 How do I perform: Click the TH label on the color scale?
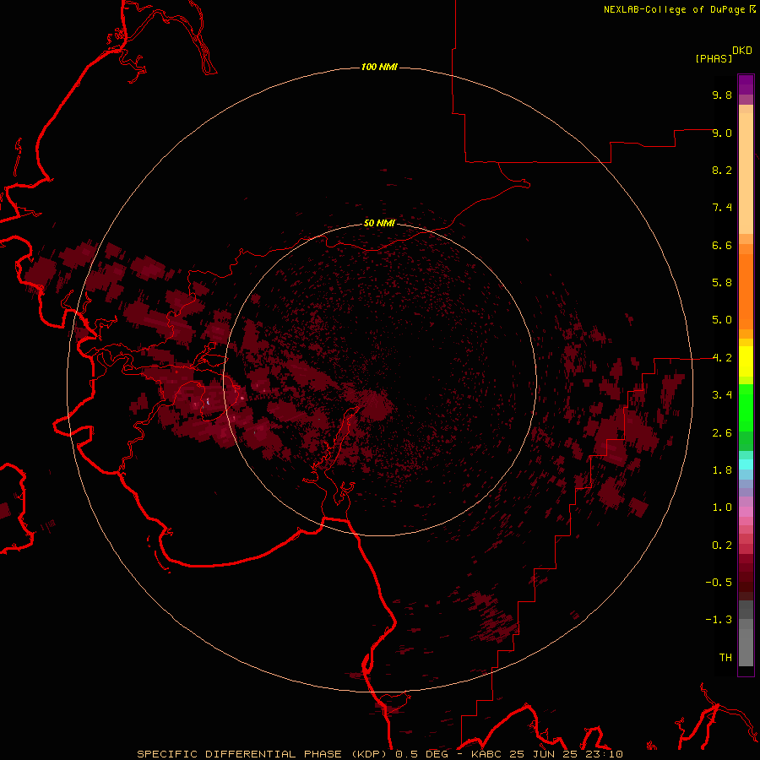coord(725,658)
